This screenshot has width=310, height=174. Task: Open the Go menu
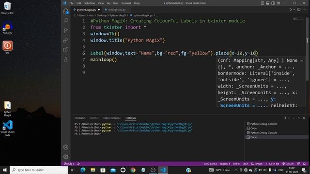108,3
